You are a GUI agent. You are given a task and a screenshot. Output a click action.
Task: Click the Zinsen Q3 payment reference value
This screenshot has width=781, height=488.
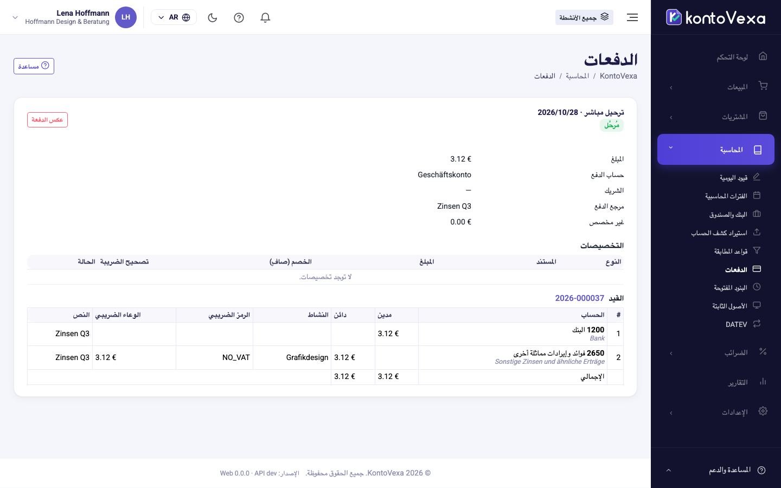point(454,206)
